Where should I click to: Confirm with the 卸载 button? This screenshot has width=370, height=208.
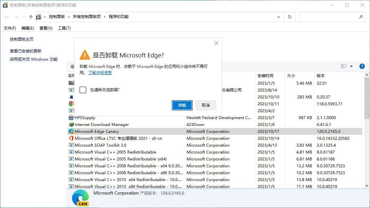pos(182,105)
